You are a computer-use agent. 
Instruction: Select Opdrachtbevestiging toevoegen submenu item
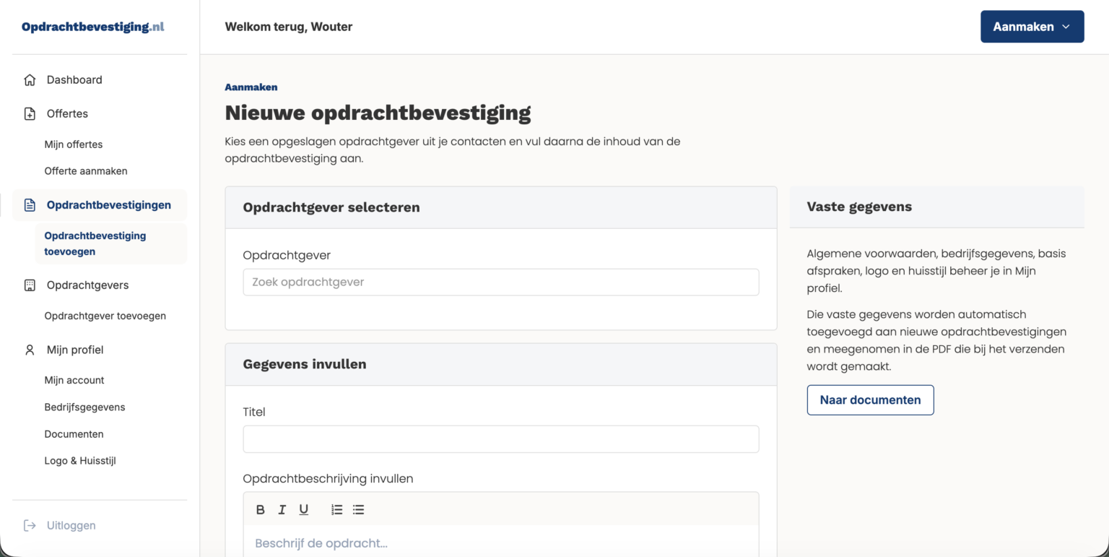coord(110,243)
